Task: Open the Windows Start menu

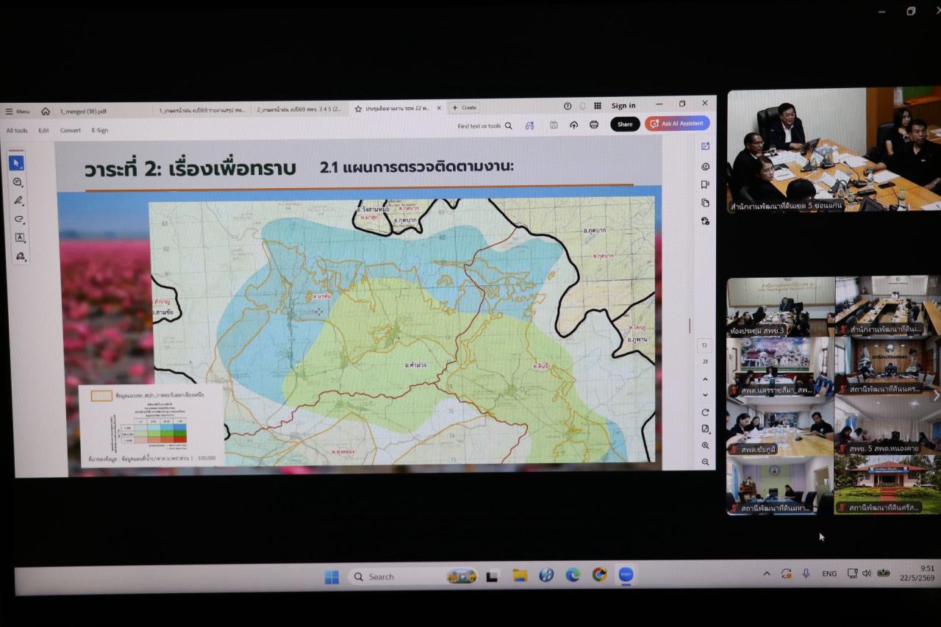Action: click(x=332, y=577)
